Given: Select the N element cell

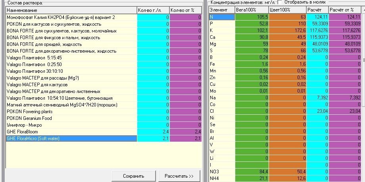Looking at the screenshot, I should pos(222,17).
